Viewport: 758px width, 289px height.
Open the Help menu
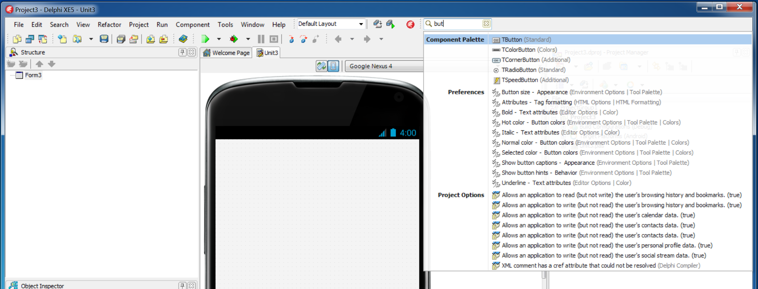[279, 25]
